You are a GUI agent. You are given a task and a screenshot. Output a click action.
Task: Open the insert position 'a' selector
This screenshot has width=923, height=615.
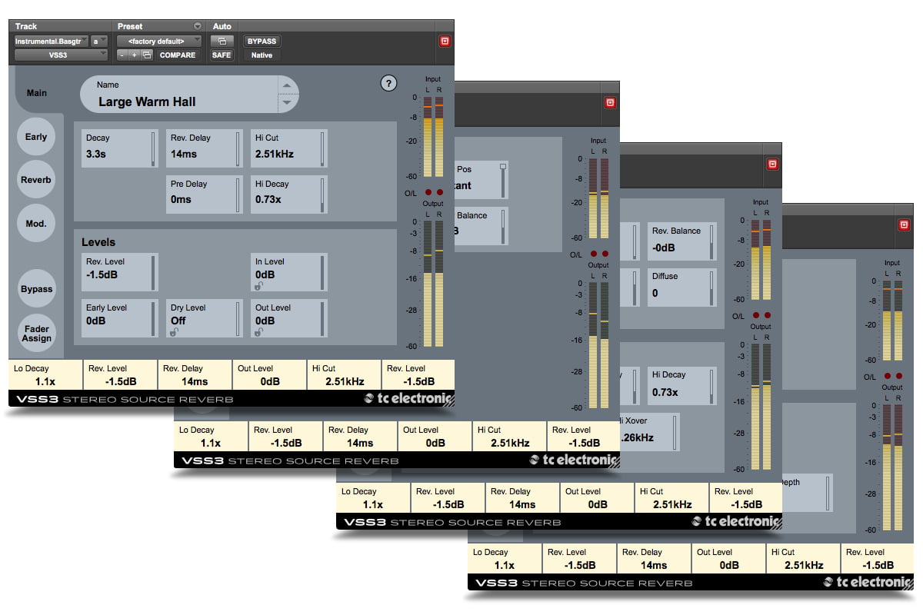click(x=100, y=42)
